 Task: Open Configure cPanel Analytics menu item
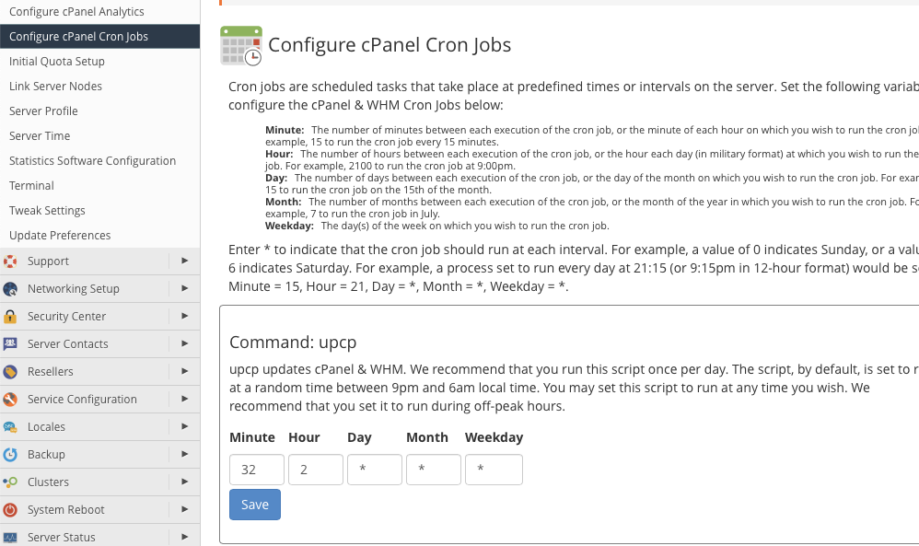coord(76,12)
